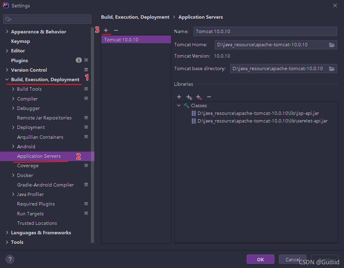Click OK to confirm settings
This screenshot has width=344, height=268.
pos(260,259)
